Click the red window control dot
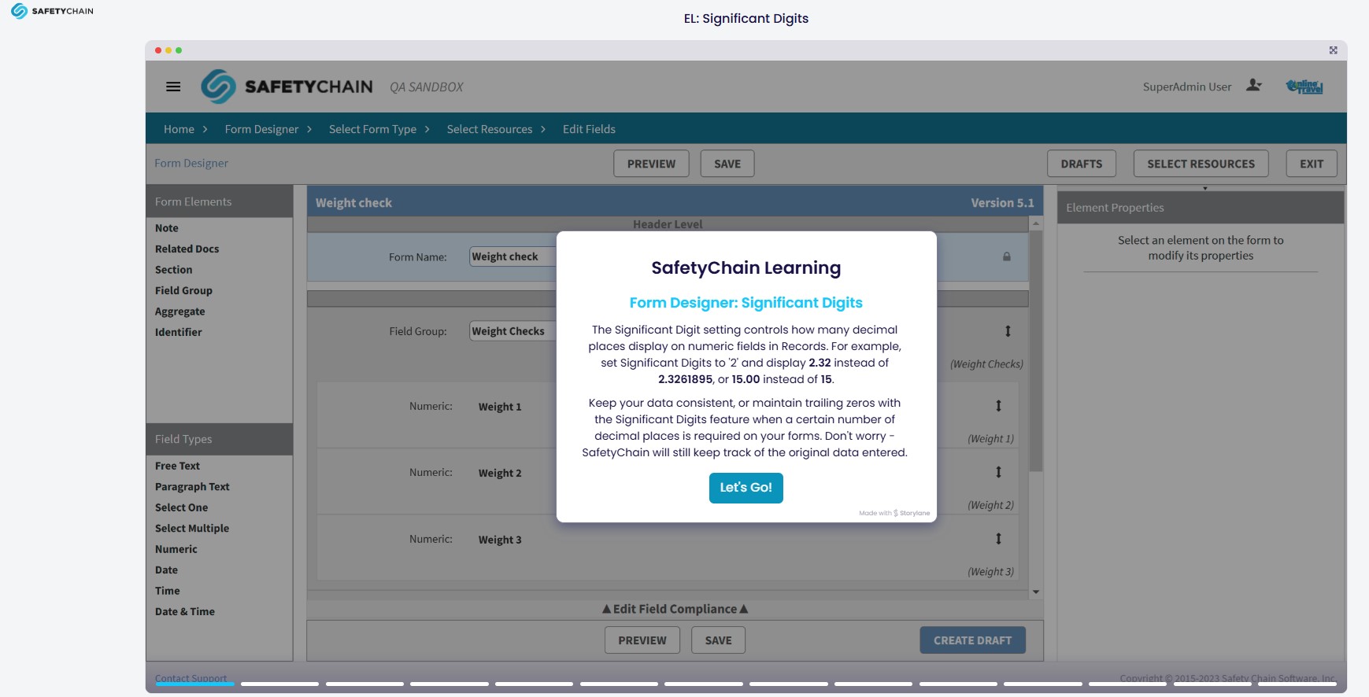 (158, 50)
